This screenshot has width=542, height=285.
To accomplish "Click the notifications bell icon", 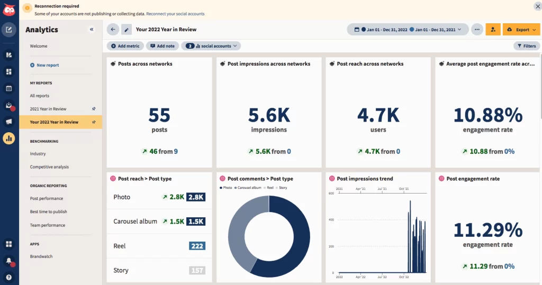I will (x=9, y=261).
